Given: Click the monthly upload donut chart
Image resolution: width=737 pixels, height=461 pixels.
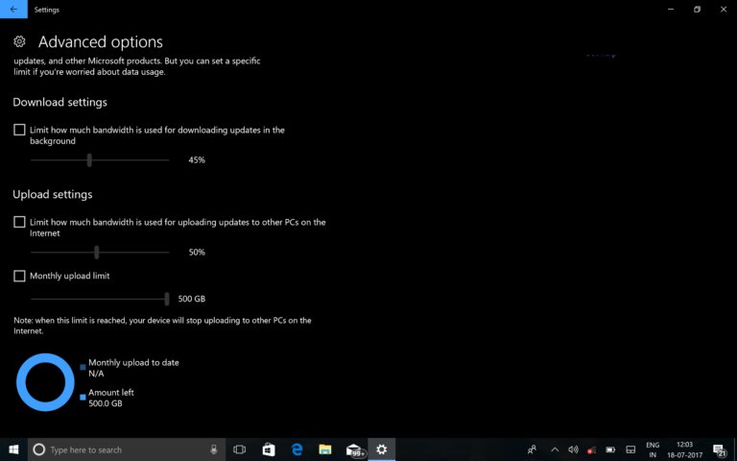Looking at the screenshot, I should tap(45, 382).
